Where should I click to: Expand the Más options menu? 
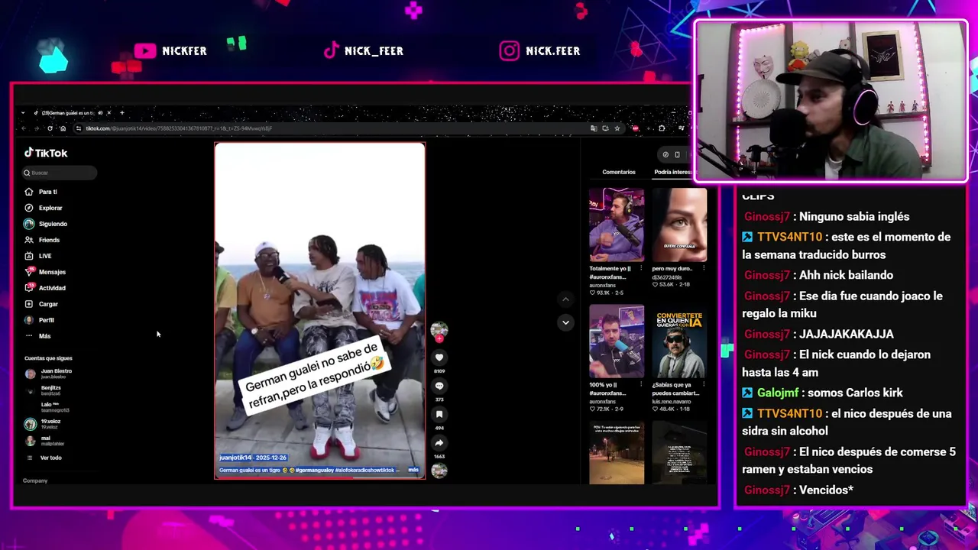tap(37, 336)
